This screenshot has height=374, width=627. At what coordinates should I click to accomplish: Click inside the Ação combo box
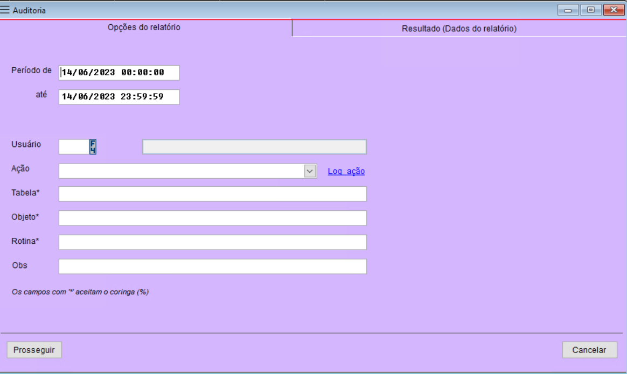tap(181, 171)
